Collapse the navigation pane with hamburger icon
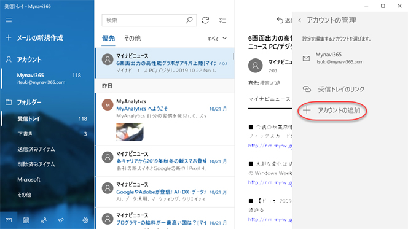Screen dimensions: 408x229 (x=9, y=20)
